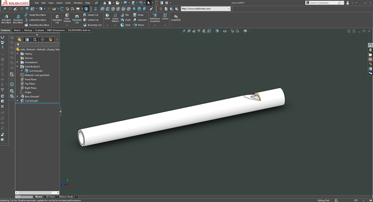Screen dimensions: 373x202
Task: Click the Revolved Cut tool
Action: coord(77,19)
